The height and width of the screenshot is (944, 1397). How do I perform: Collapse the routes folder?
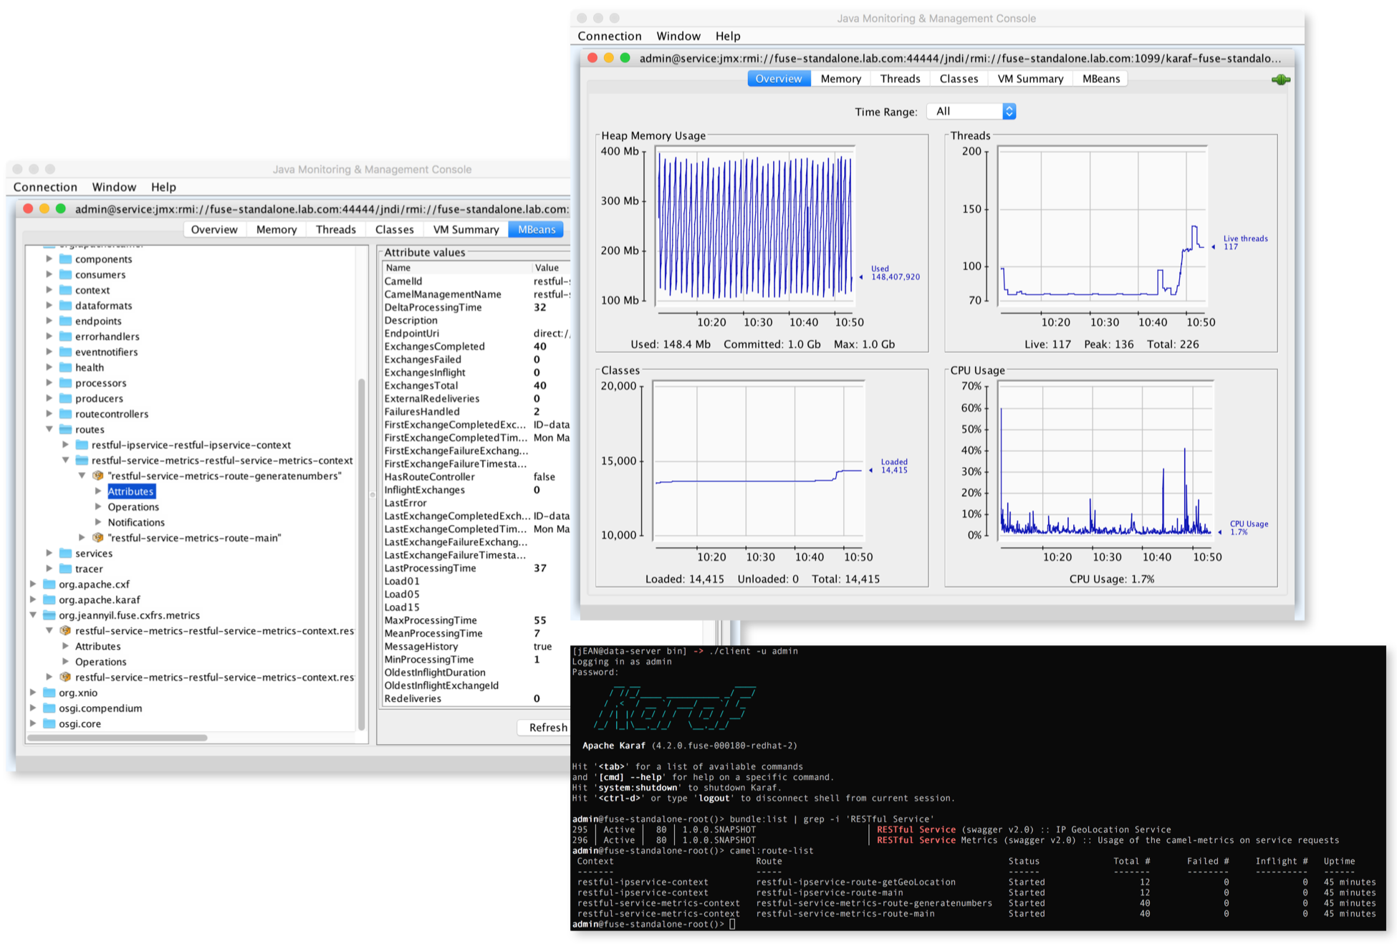(49, 429)
